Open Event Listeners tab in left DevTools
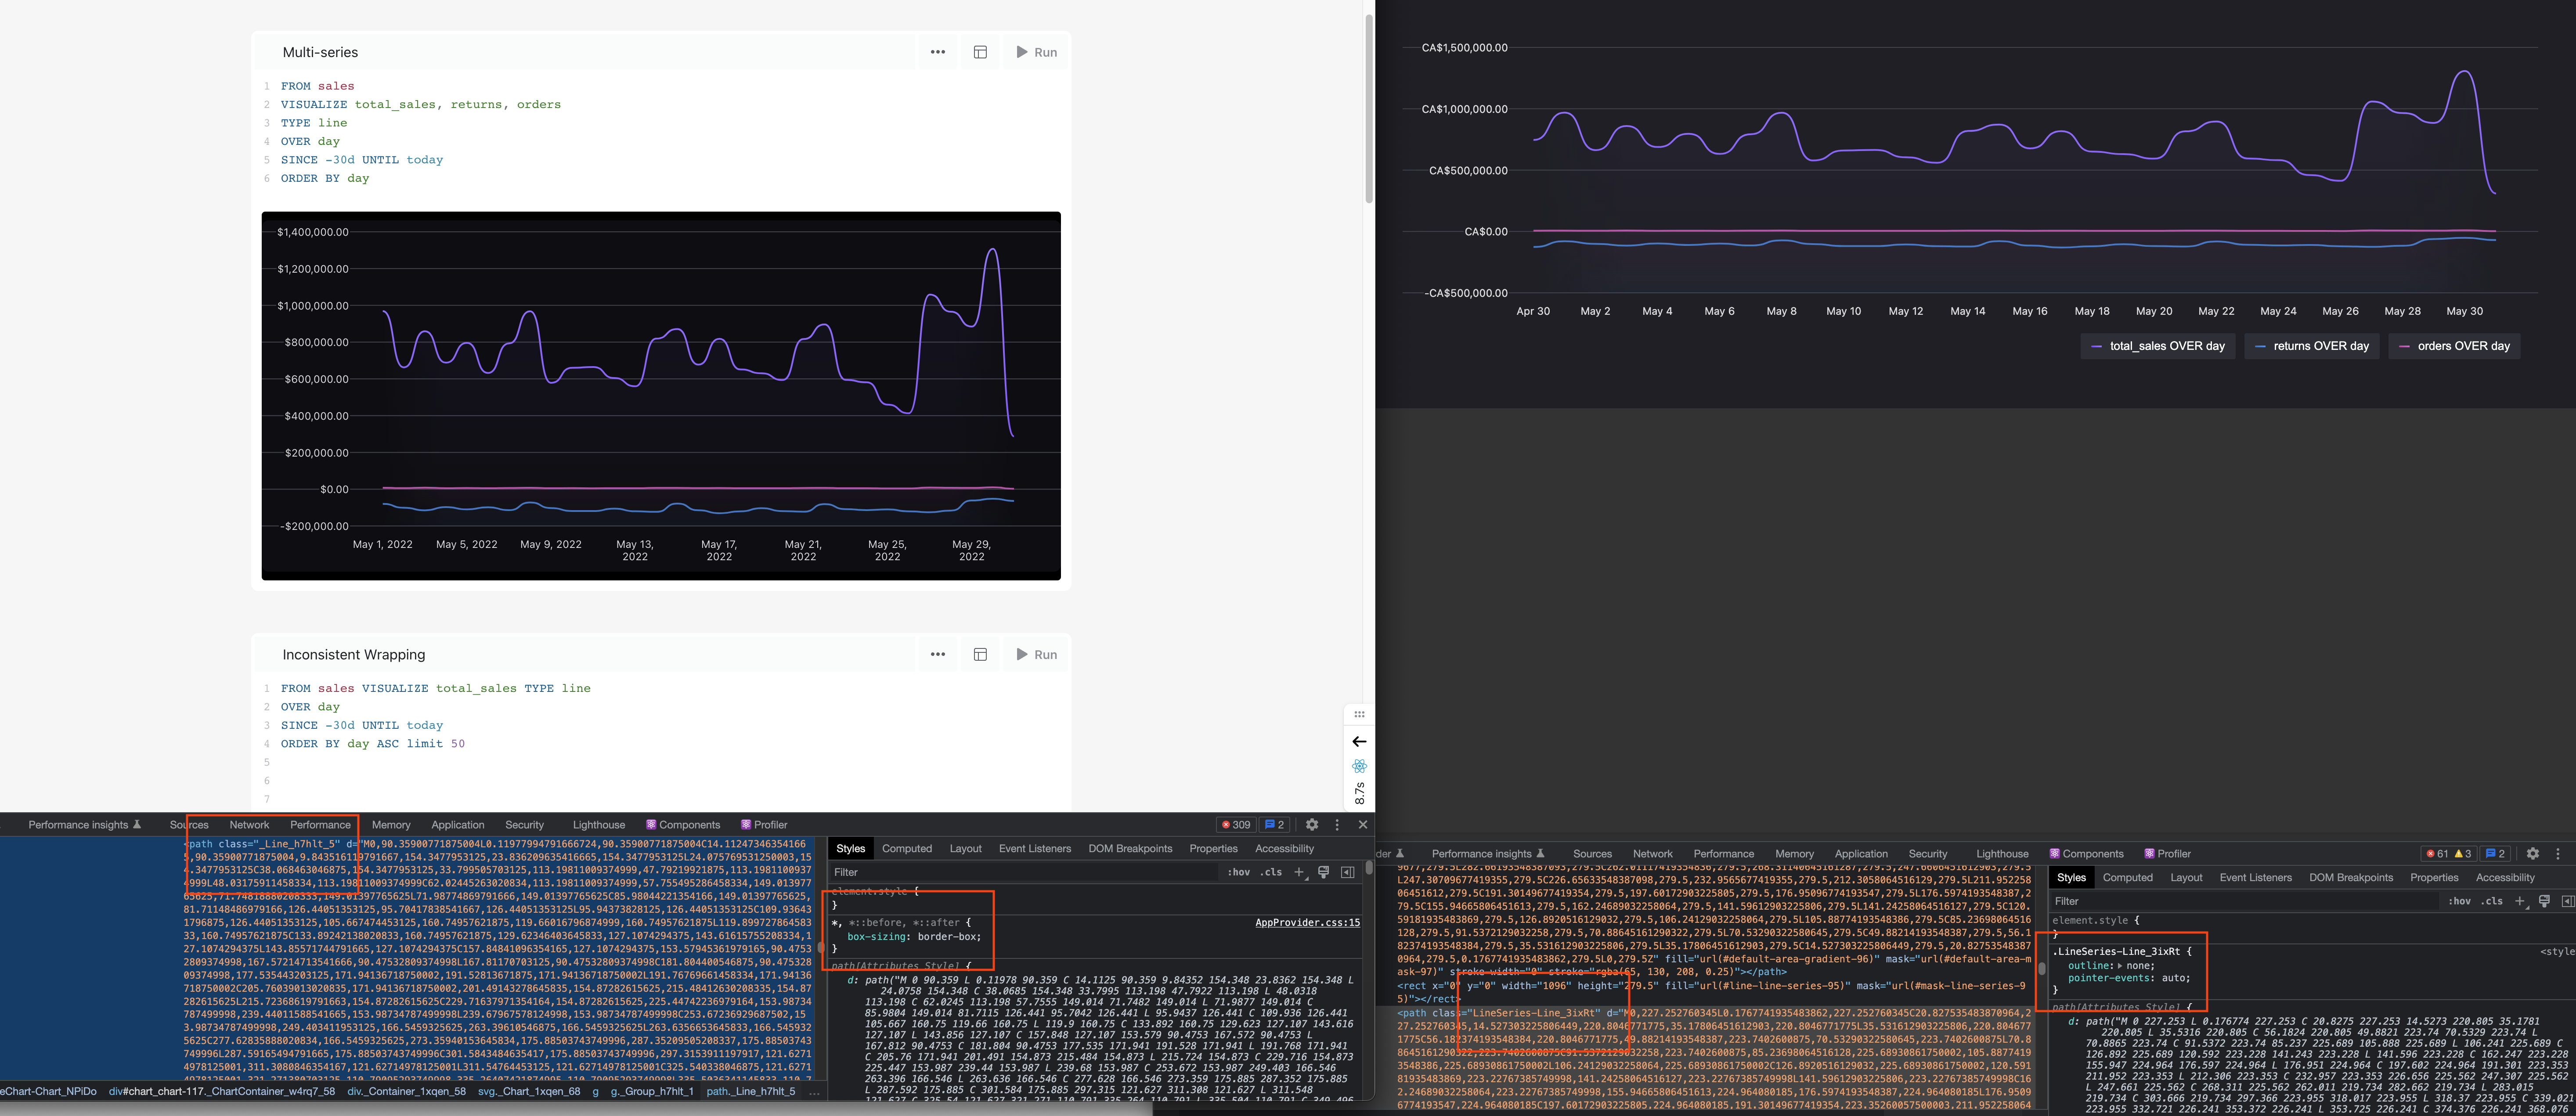Image resolution: width=2576 pixels, height=1116 pixels. coord(1035,848)
